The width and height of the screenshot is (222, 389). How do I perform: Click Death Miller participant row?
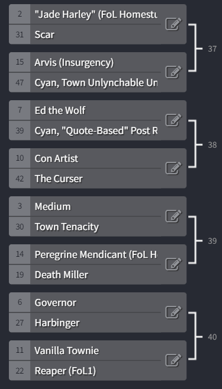click(x=98, y=275)
